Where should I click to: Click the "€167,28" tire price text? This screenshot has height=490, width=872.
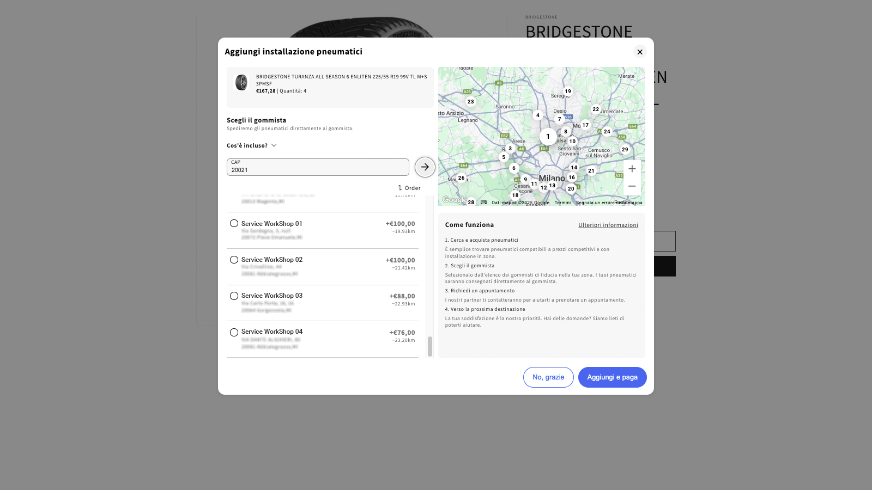266,91
